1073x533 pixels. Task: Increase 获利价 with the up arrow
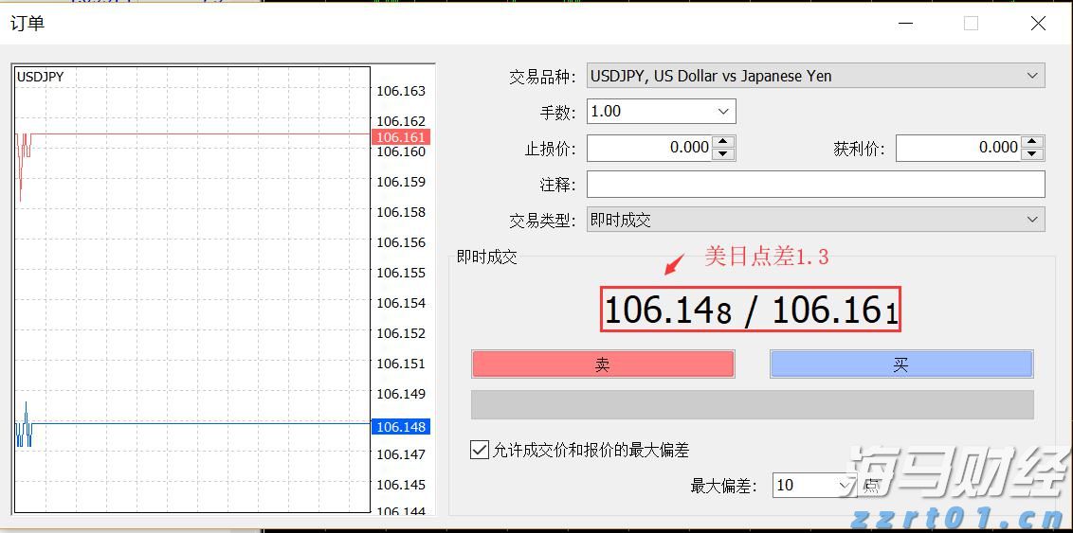[1033, 142]
